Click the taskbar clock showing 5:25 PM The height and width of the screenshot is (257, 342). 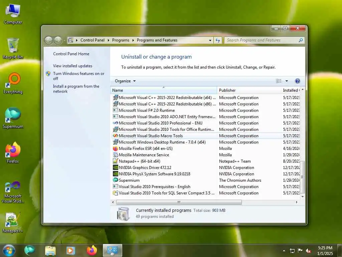[x=325, y=251]
